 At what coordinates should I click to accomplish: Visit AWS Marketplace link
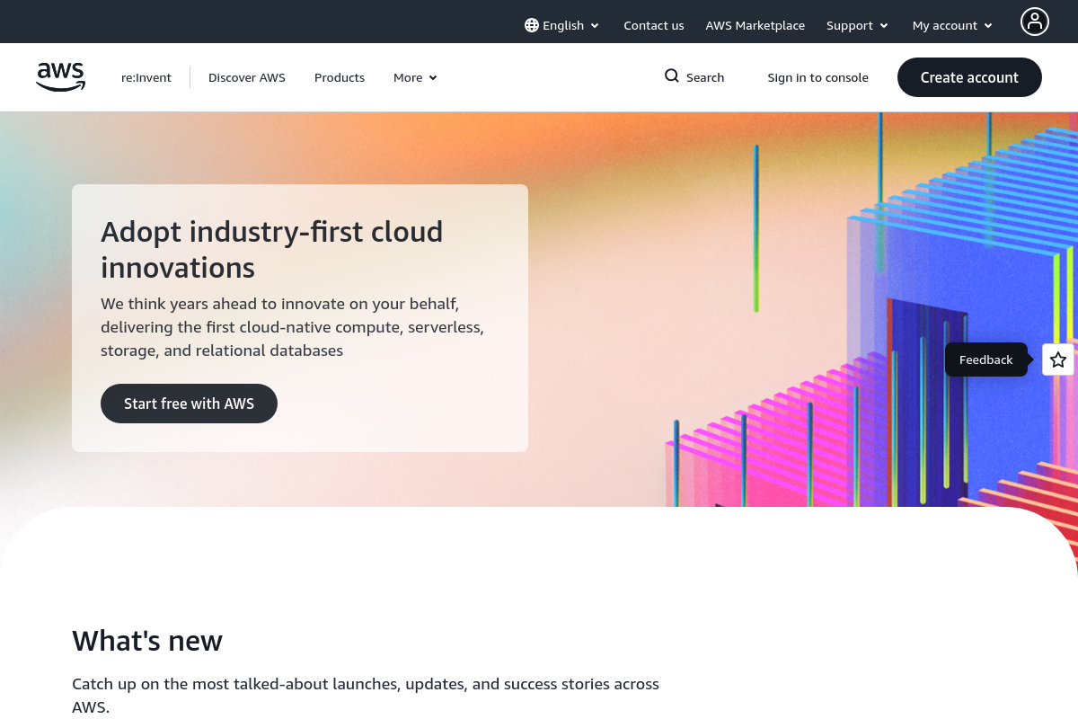click(755, 25)
